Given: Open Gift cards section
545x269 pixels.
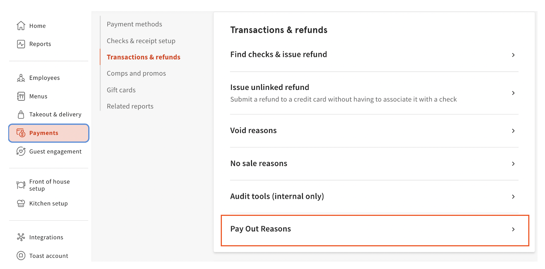Looking at the screenshot, I should [121, 90].
